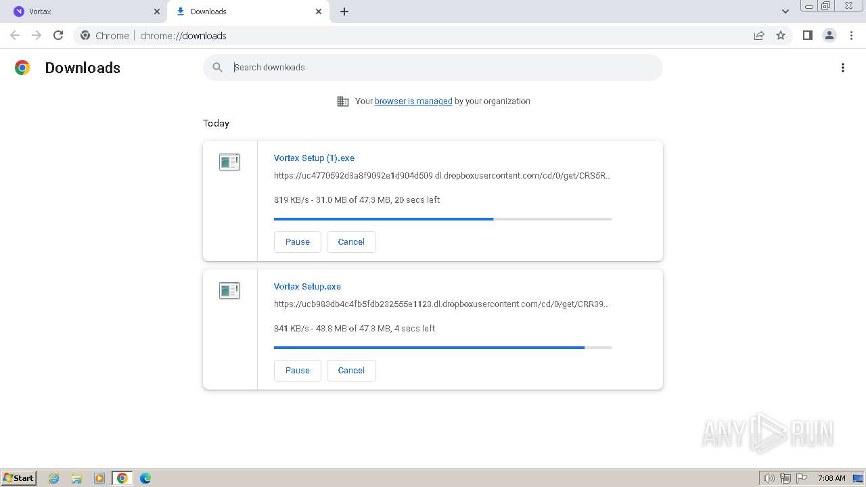This screenshot has height=487, width=866.
Task: Click the volume speaker tray icon
Action: click(769, 478)
